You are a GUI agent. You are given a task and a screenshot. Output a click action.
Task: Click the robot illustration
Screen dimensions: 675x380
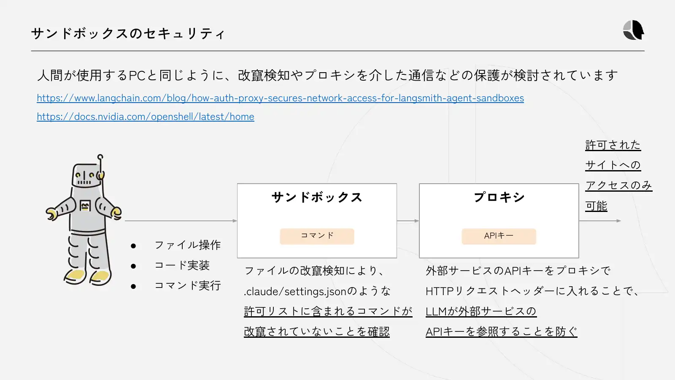[84, 220]
